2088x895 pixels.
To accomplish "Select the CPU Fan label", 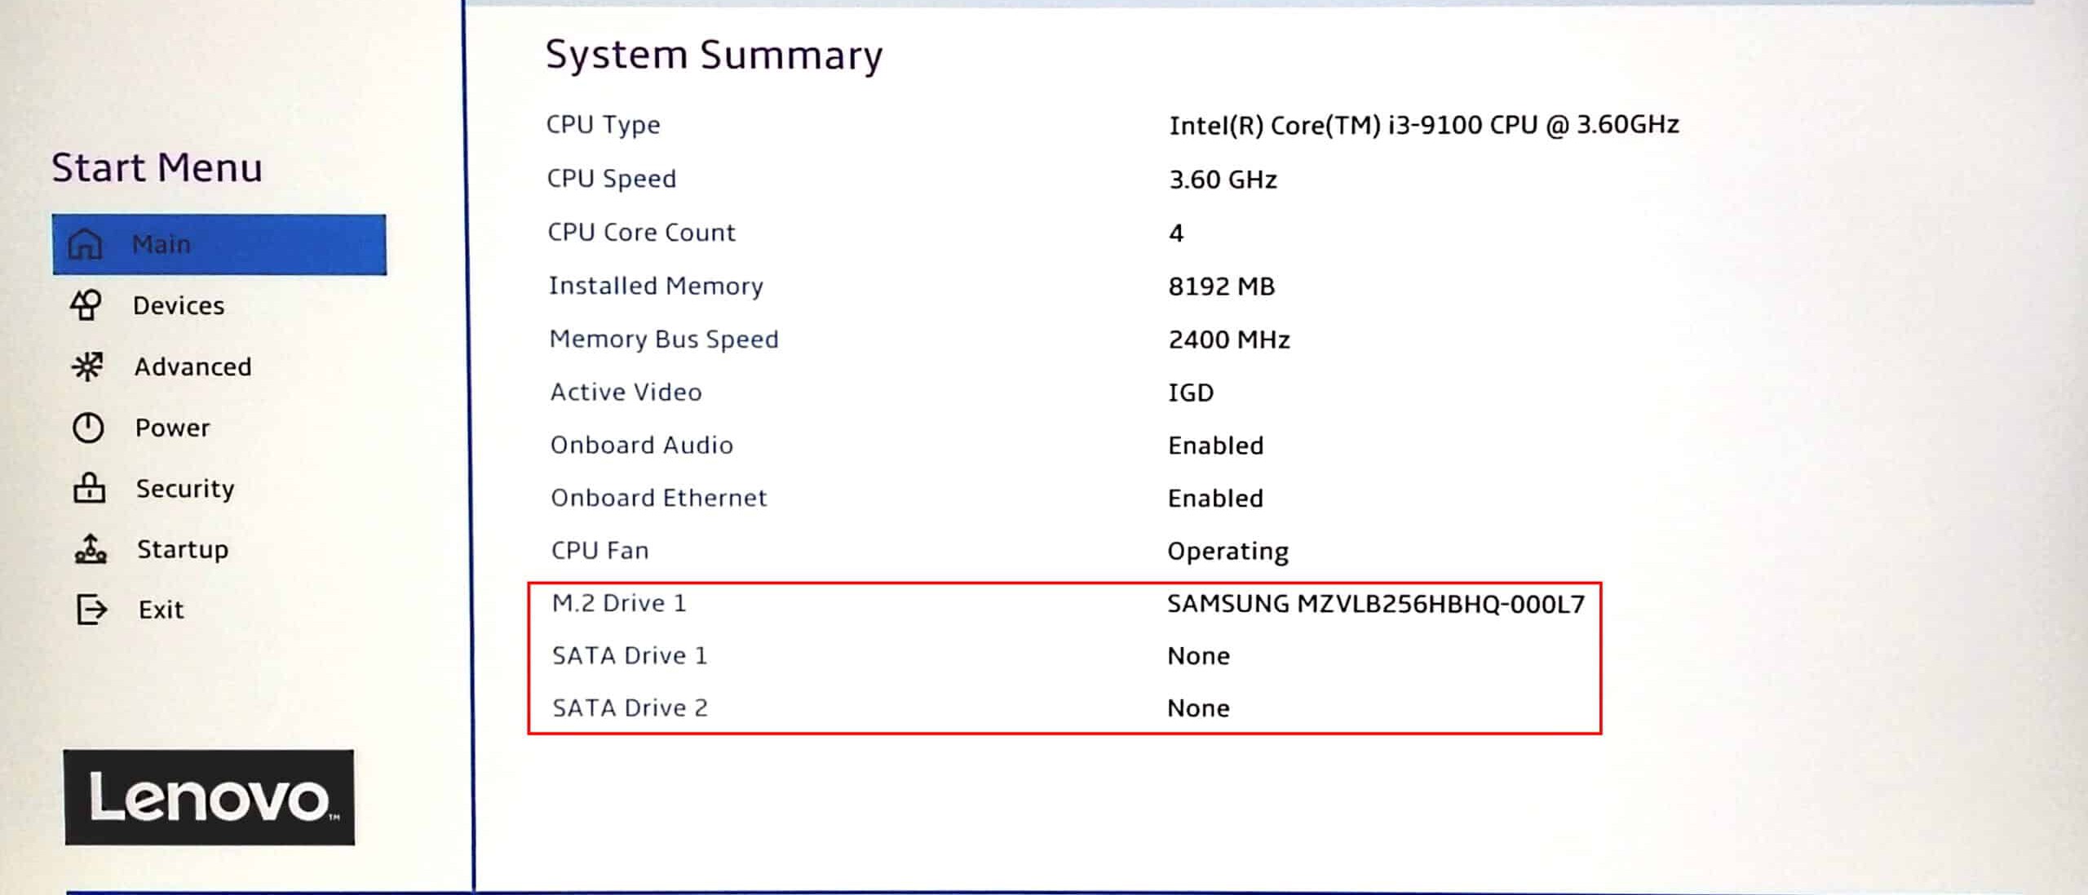I will (600, 551).
